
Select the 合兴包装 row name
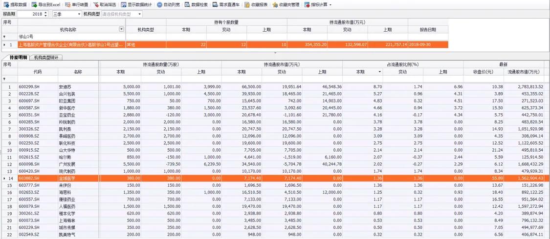(67, 94)
